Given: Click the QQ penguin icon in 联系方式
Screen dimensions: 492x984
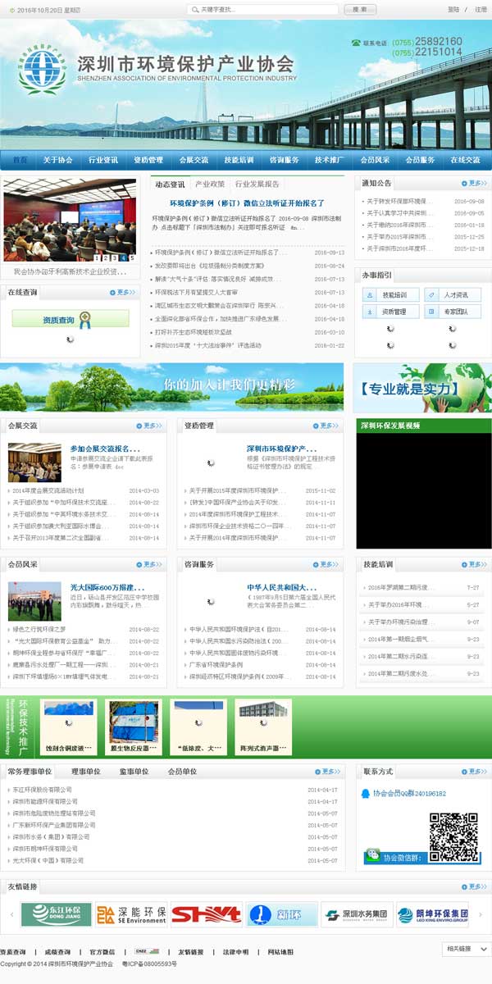Looking at the screenshot, I should click(367, 793).
